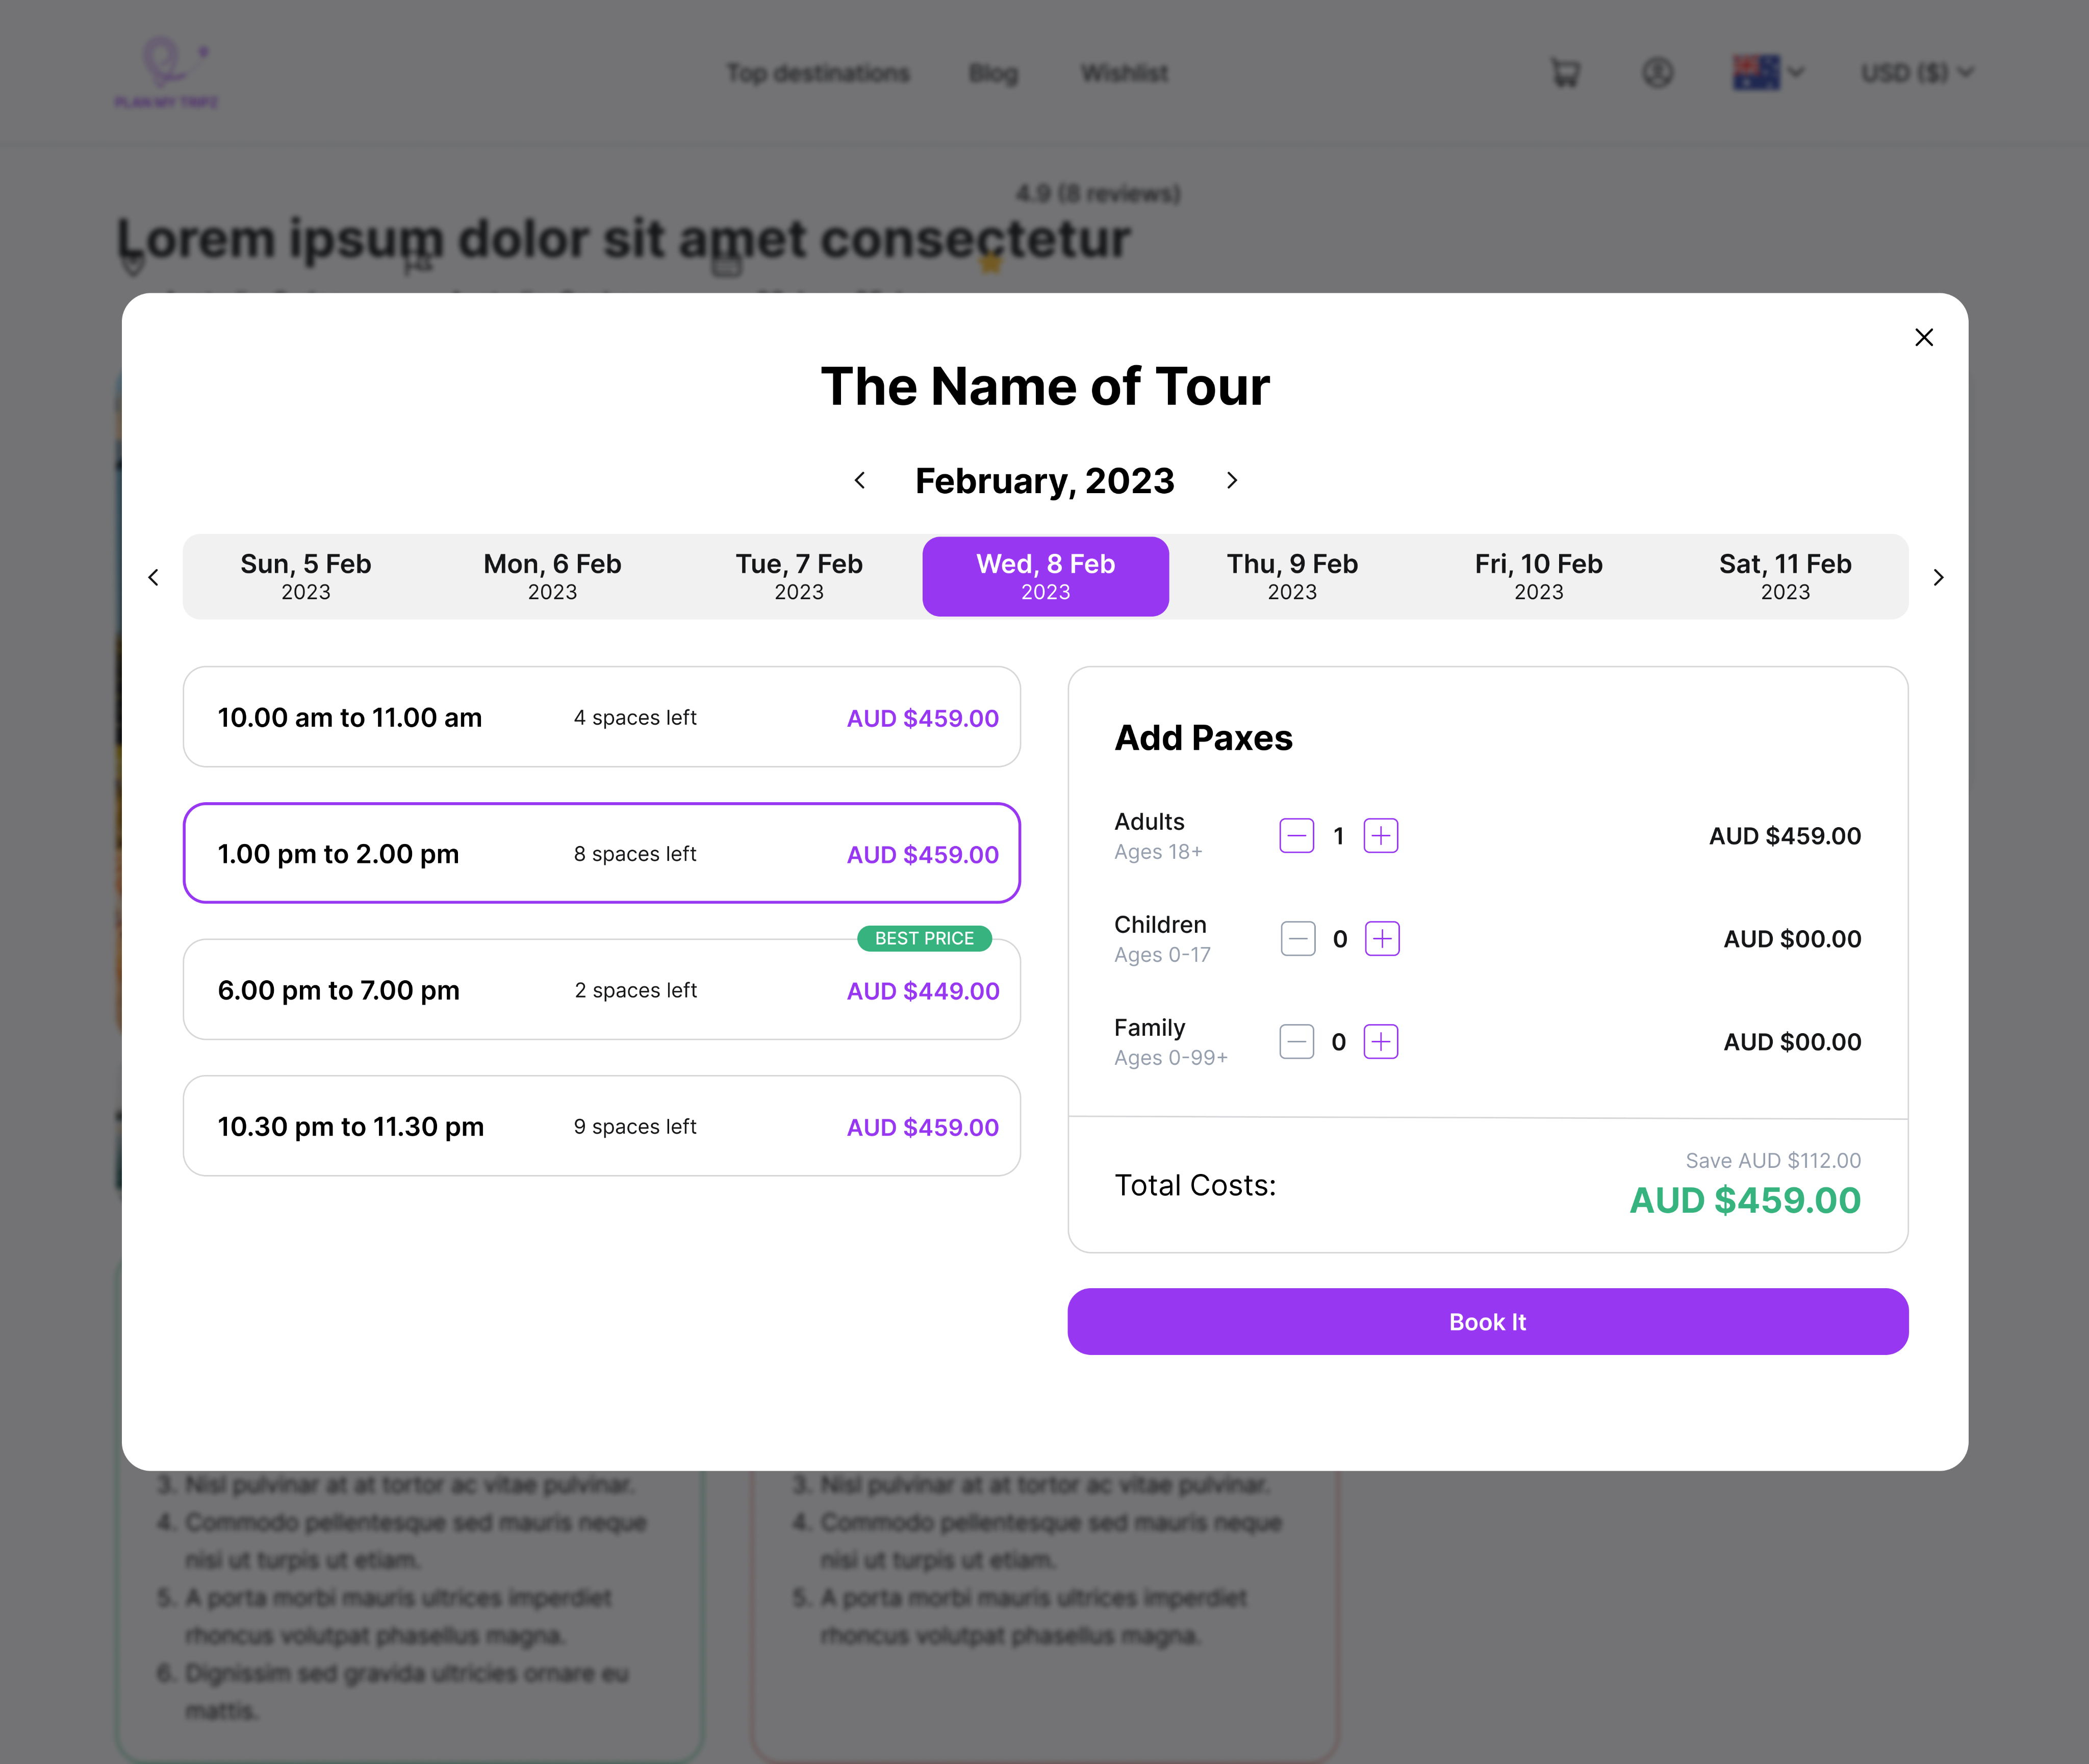This screenshot has height=1764, width=2089.
Task: Select the 6.00 pm best price slot
Action: [x=601, y=990]
